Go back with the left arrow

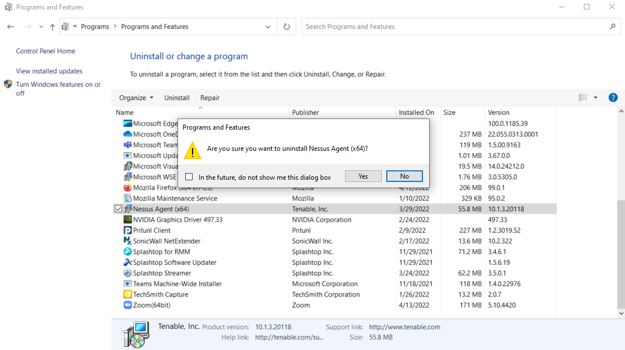[11, 27]
